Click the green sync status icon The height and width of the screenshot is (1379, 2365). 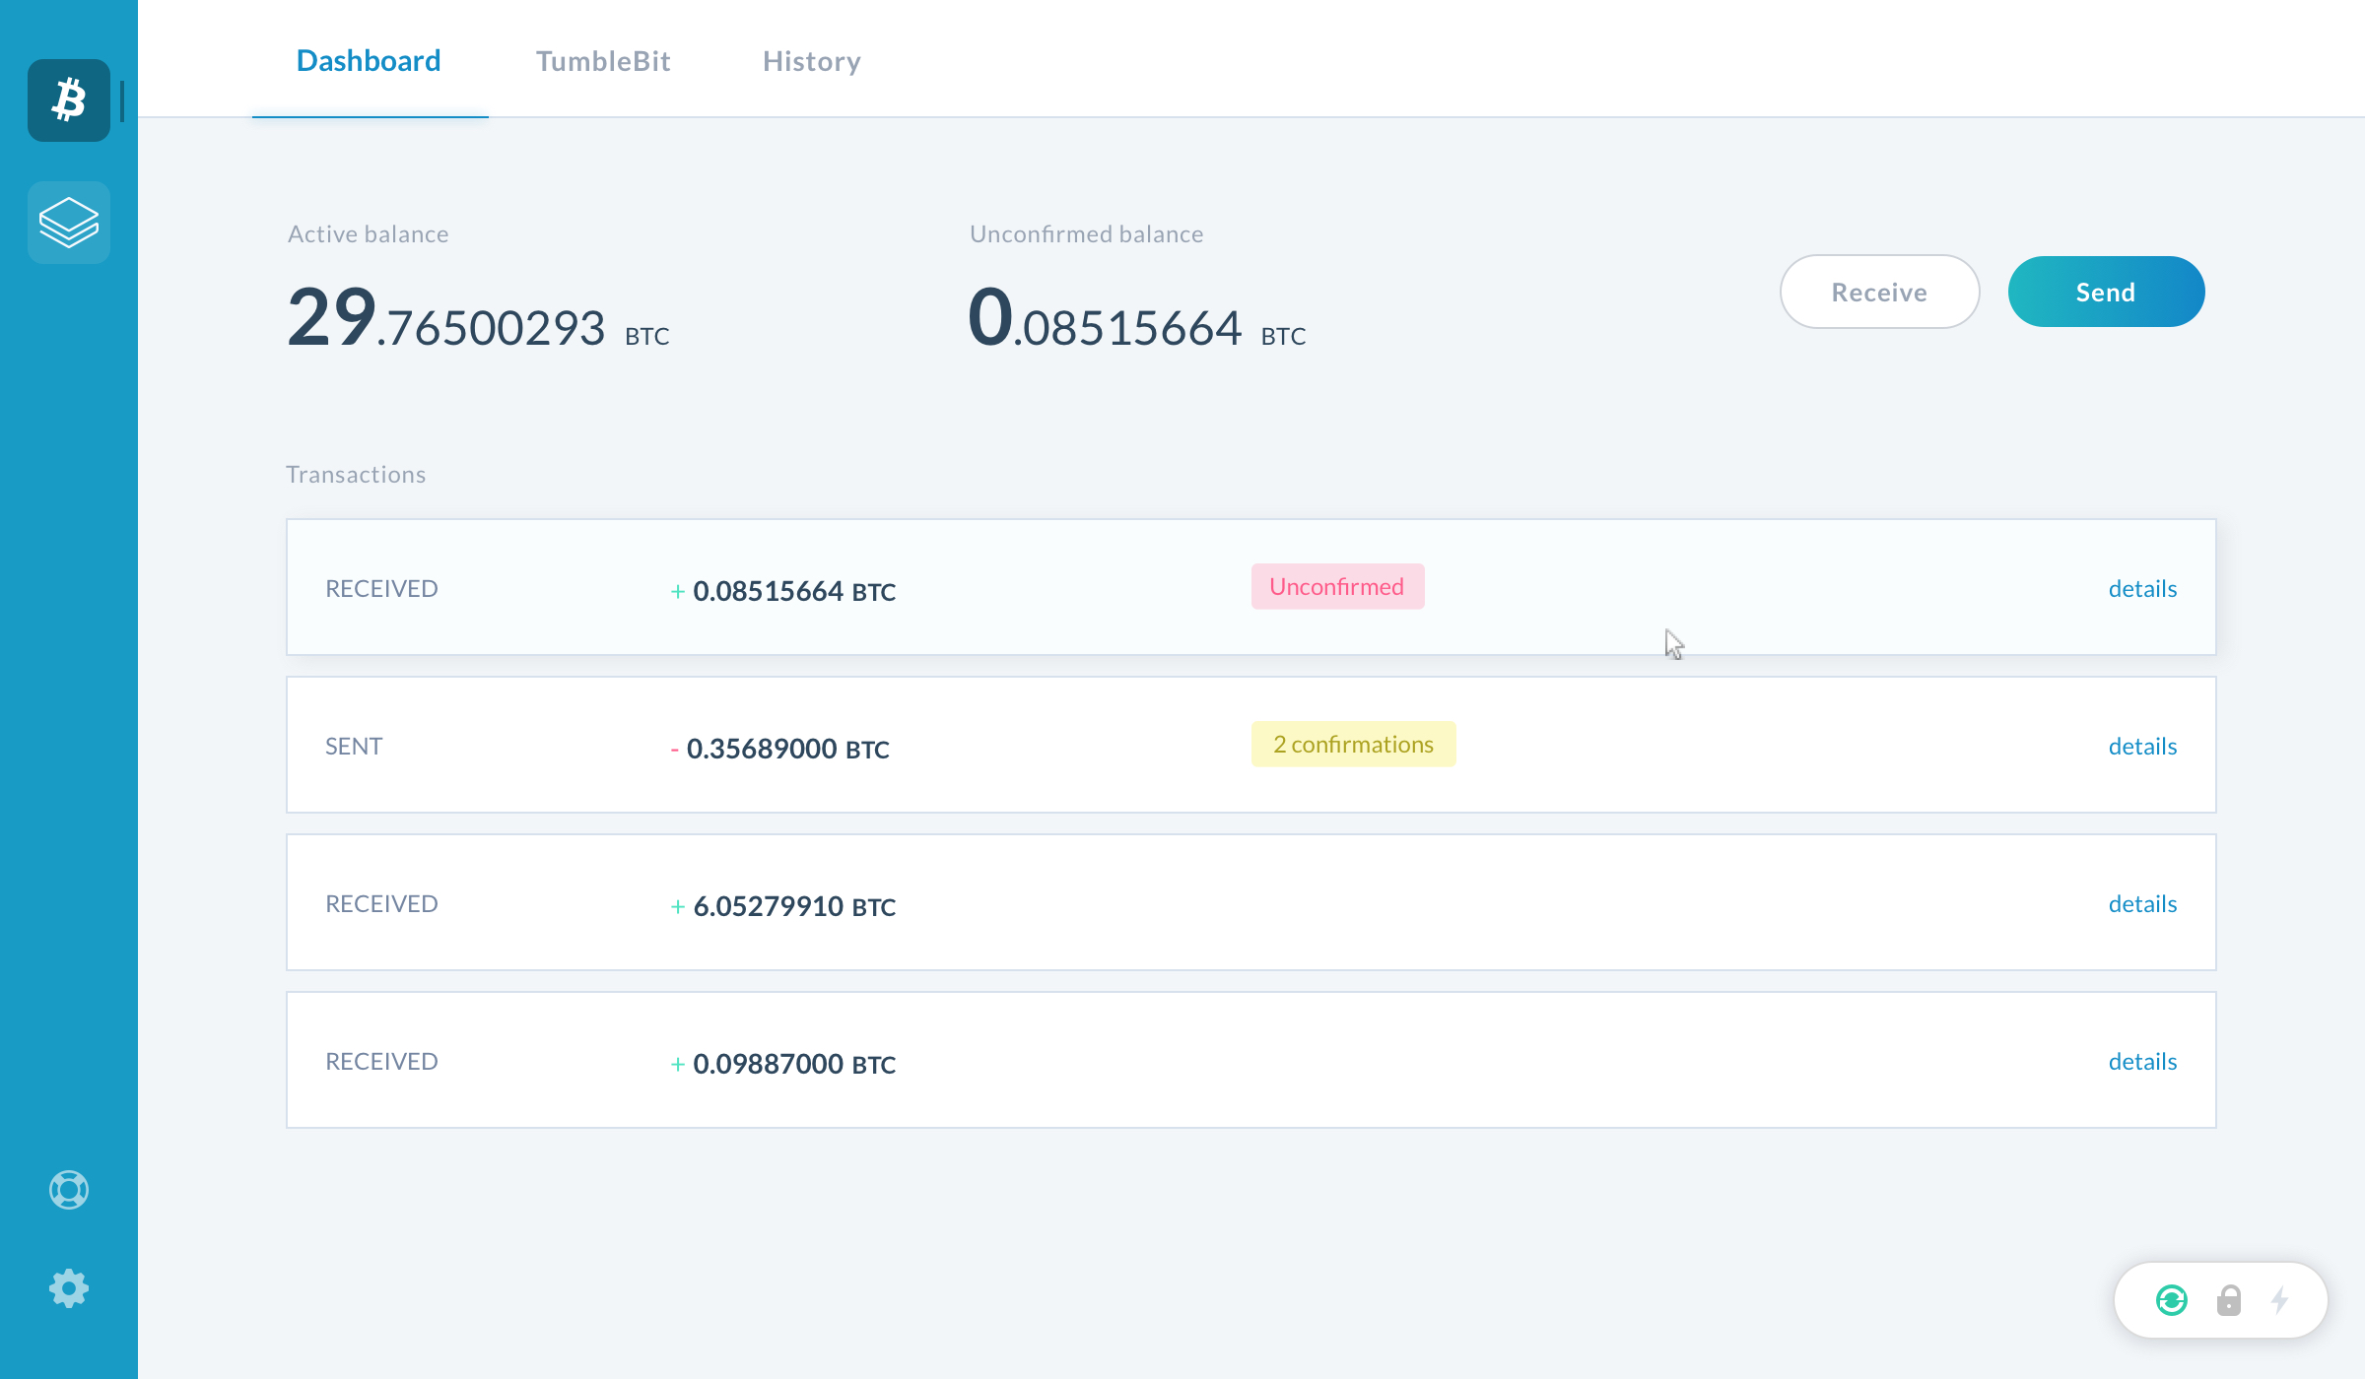point(2172,1300)
